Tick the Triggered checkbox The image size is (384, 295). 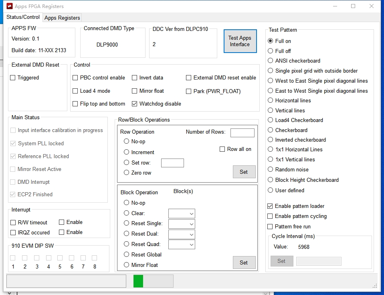tap(13, 77)
